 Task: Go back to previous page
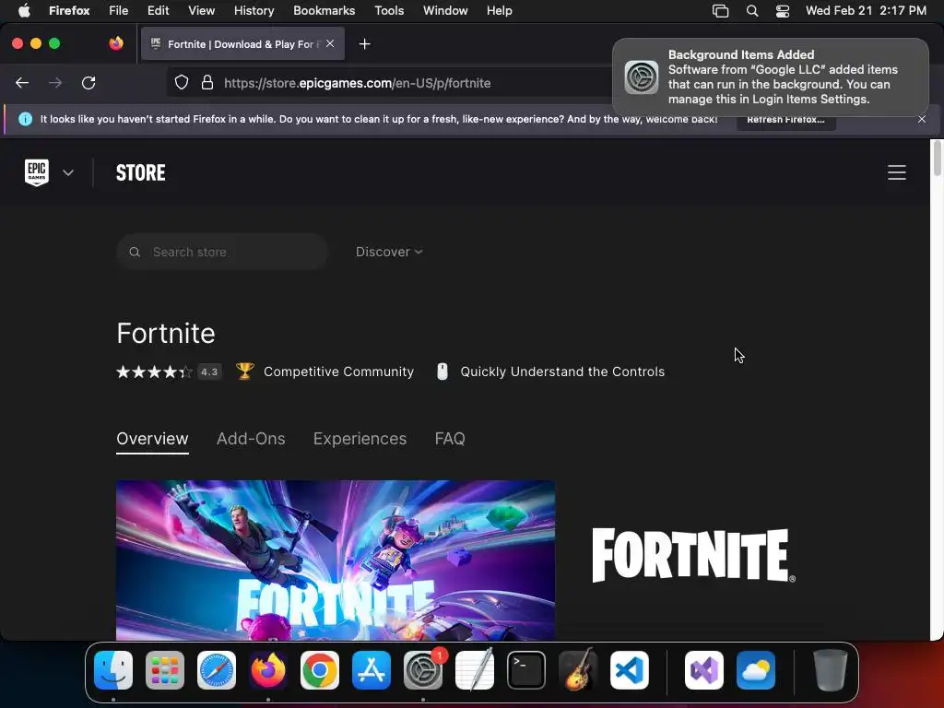point(22,82)
